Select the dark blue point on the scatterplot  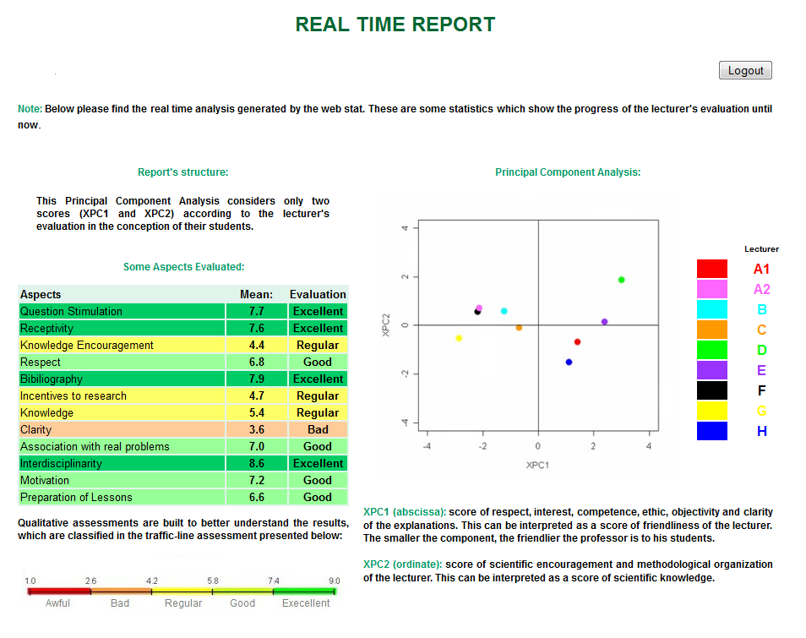(x=569, y=362)
